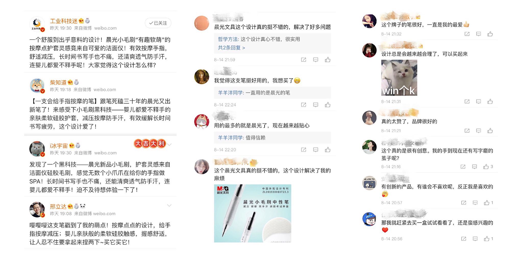Image resolution: width=522 pixels, height=255 pixels.
Task: Like the comment posted 8-14 21:32
Action: [x=490, y=34]
